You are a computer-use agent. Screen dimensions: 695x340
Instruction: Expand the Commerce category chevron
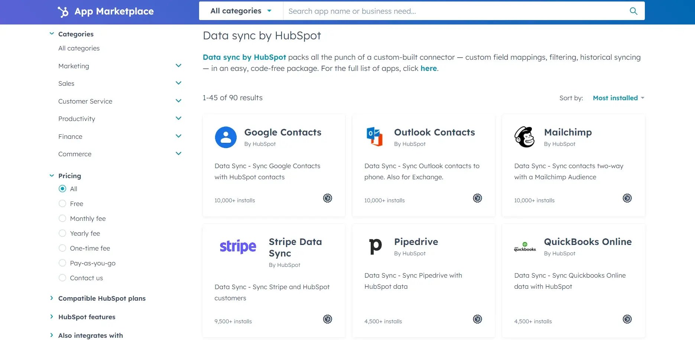178,154
